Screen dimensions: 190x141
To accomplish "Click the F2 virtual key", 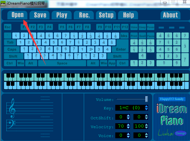I will (33, 27).
